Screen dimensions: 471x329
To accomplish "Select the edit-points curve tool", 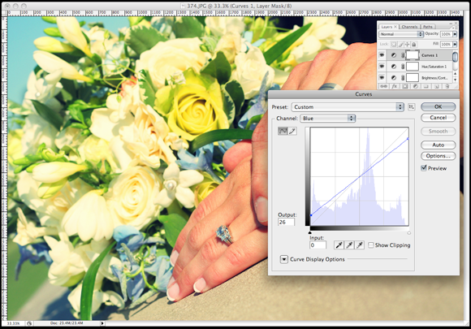I will [283, 131].
